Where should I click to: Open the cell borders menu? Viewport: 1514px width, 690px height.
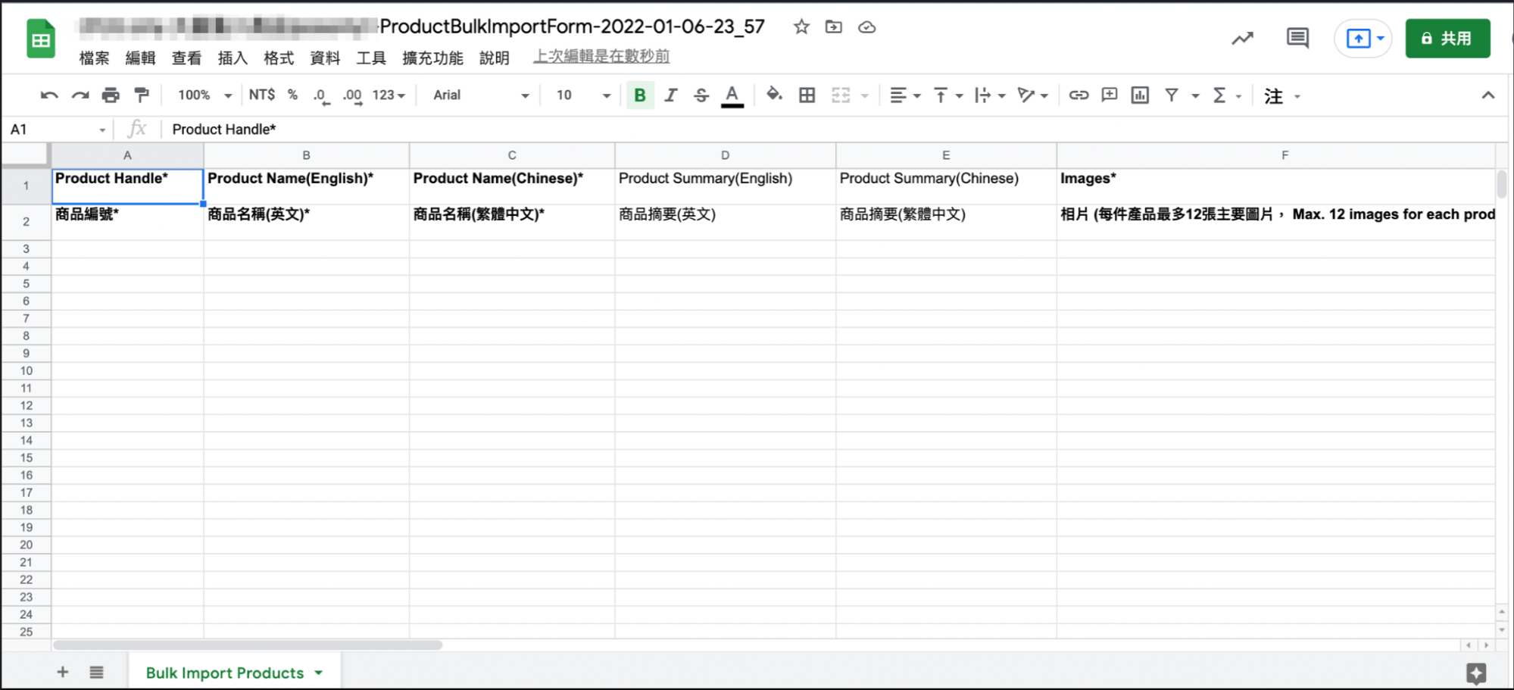[x=807, y=95]
